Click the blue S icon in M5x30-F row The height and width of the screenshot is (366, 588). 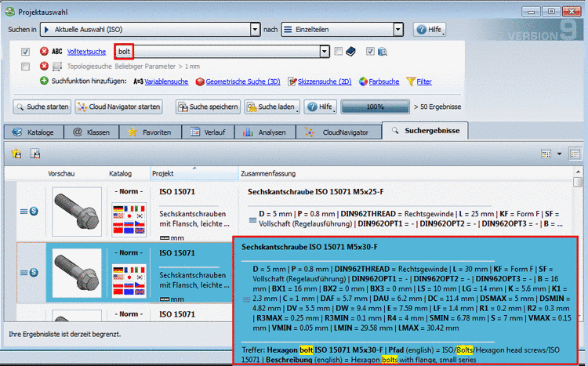34,272
